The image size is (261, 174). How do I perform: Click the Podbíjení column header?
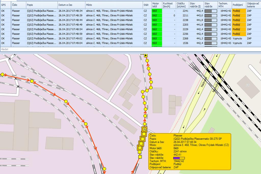pos(239,5)
